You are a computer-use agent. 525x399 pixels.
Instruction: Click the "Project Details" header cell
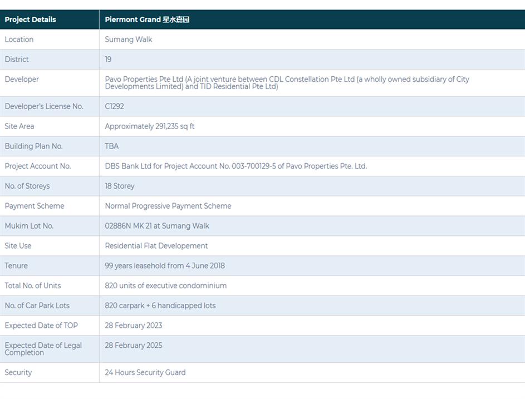[31, 19]
